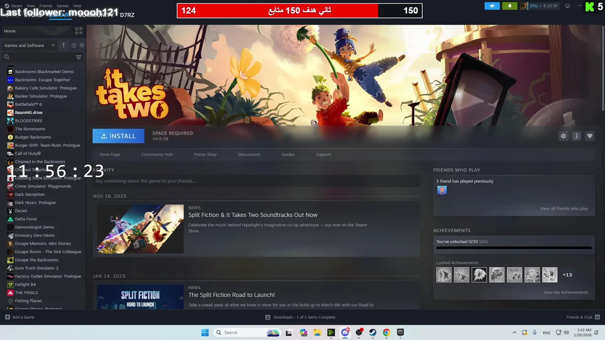Open the View menu
The image size is (605, 340).
[x=31, y=6]
